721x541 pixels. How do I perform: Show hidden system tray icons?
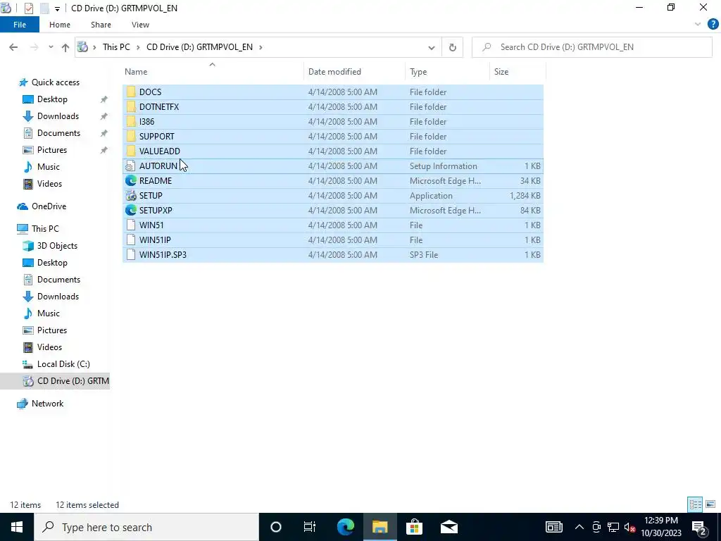579,527
